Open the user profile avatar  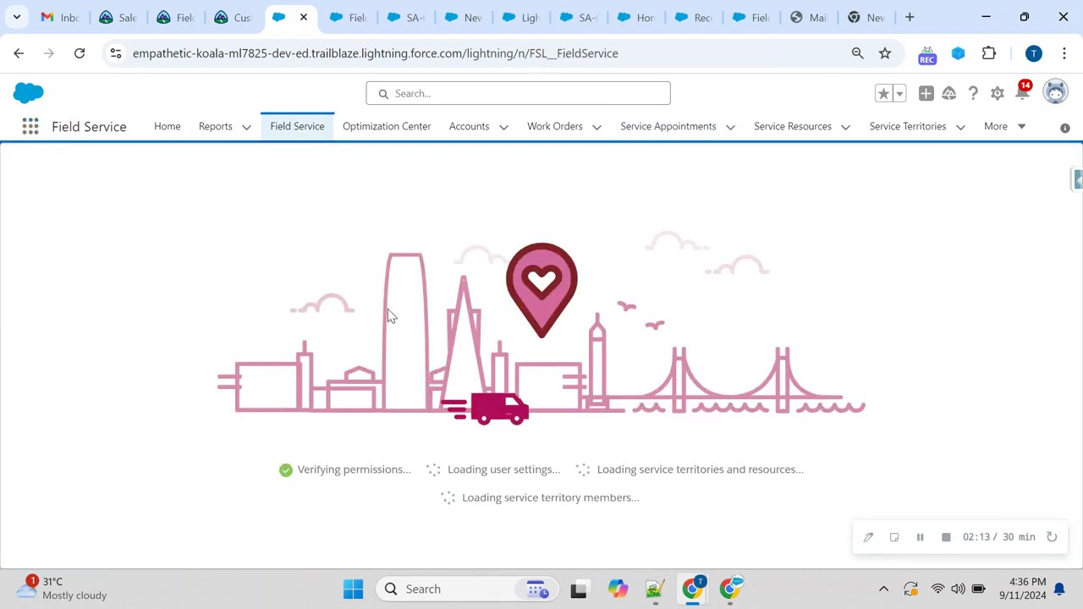(x=1055, y=92)
